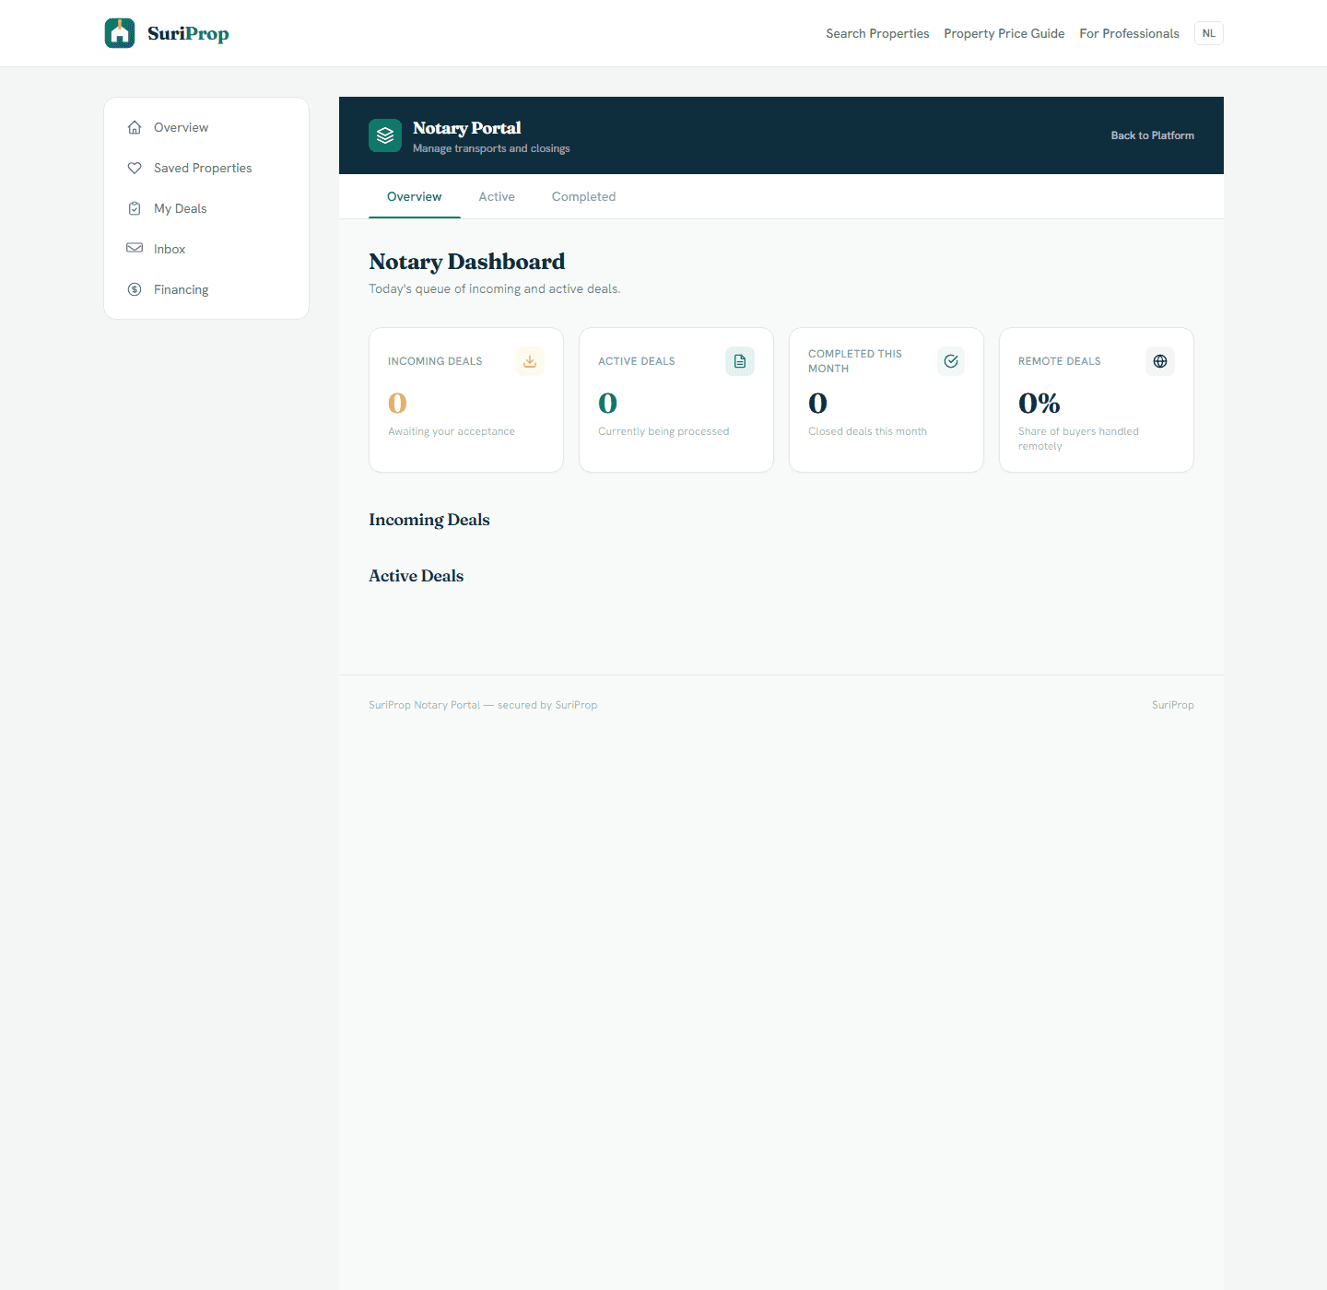
Task: Click the 0% Remote Deals value
Action: [1039, 403]
